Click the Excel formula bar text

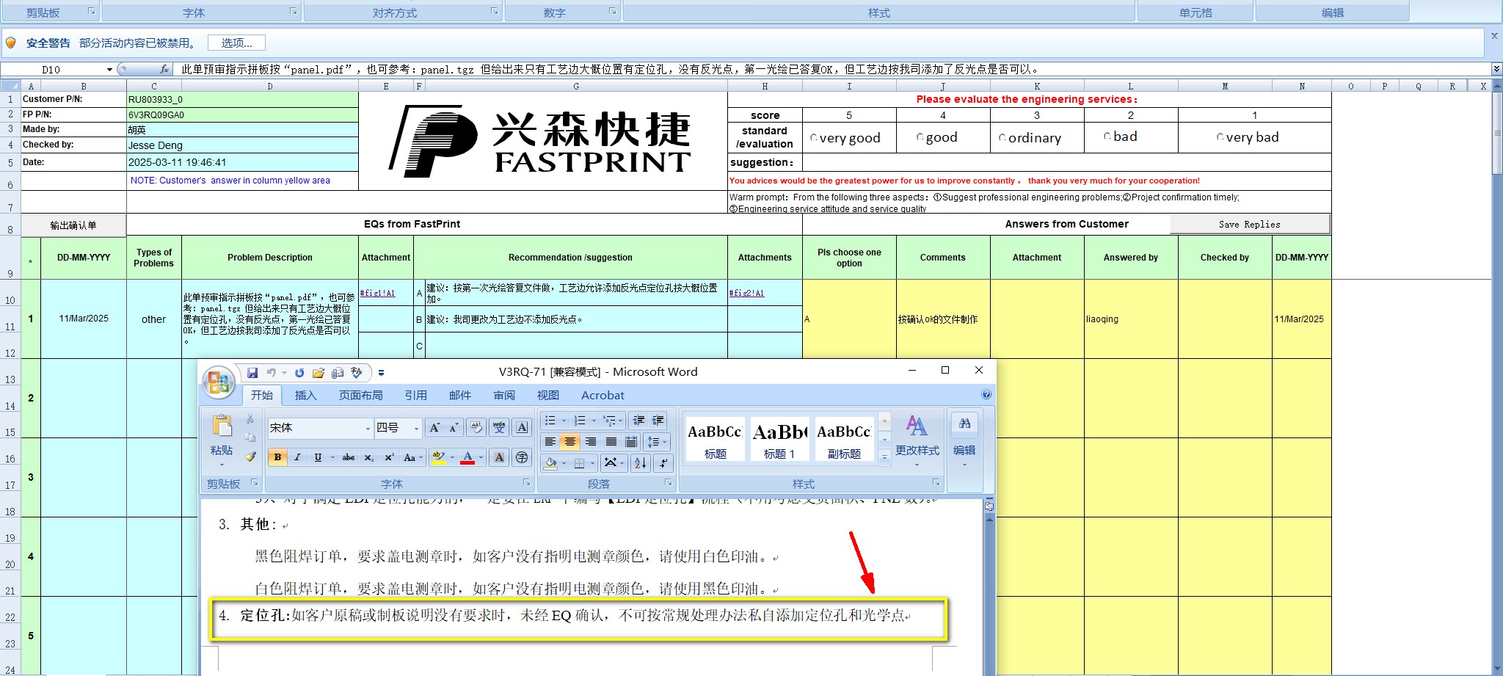point(611,69)
